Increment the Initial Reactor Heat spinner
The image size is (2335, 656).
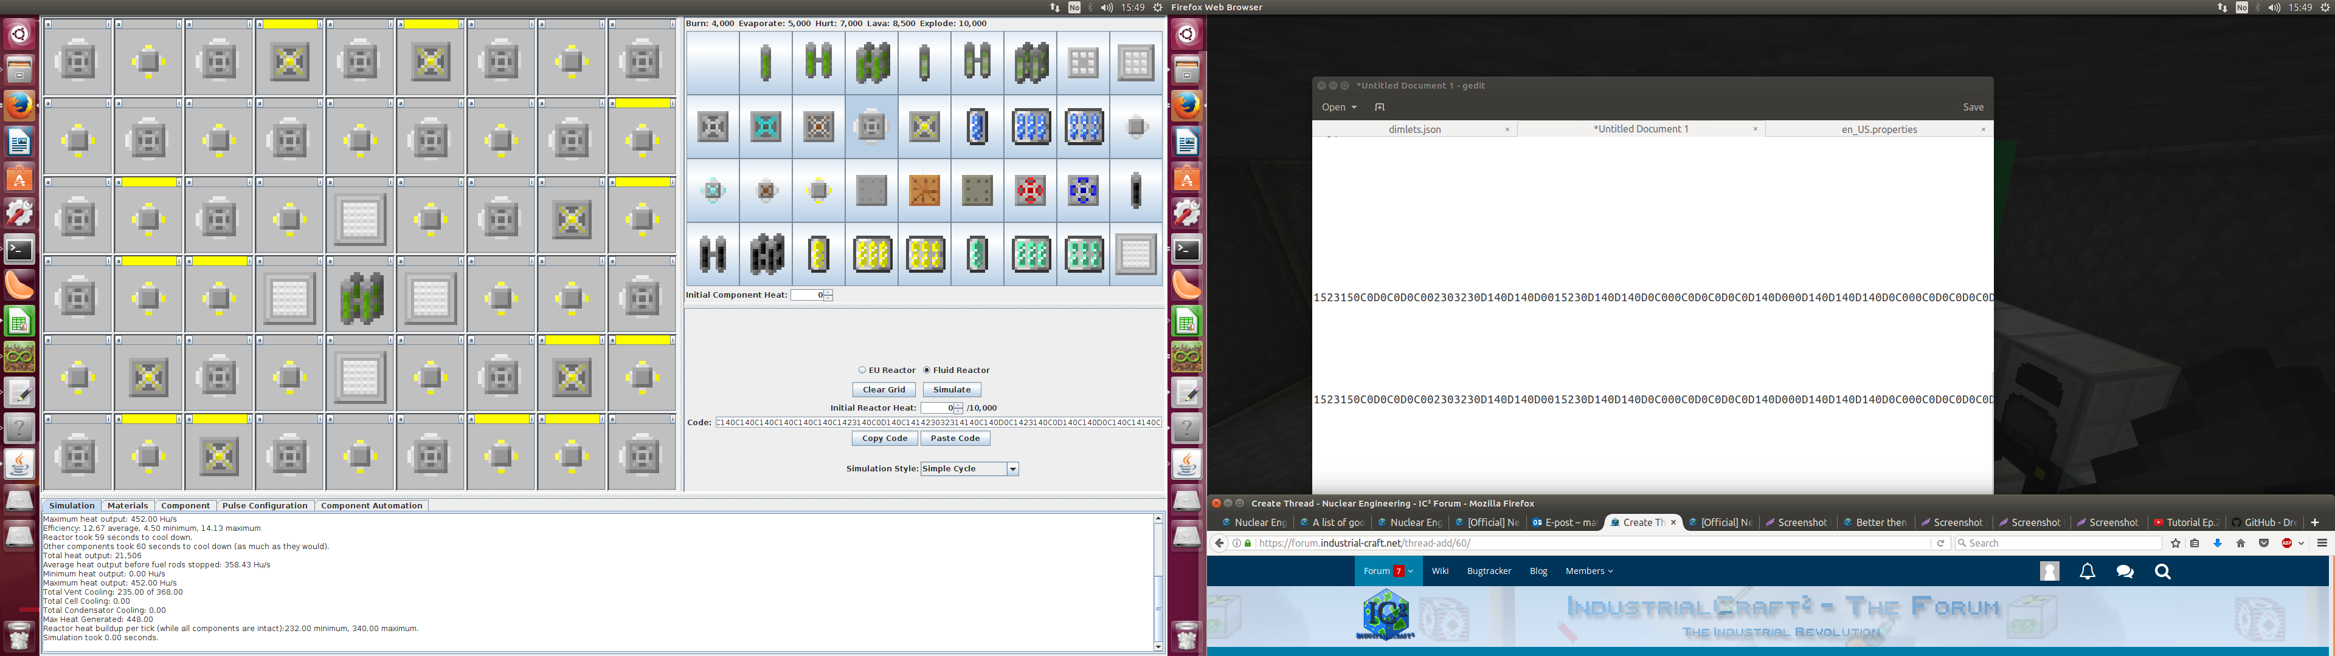[958, 405]
